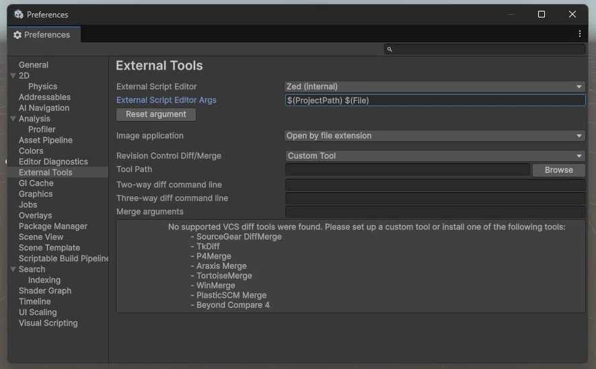
Task: Open the three-dot window options menu
Action: click(580, 34)
